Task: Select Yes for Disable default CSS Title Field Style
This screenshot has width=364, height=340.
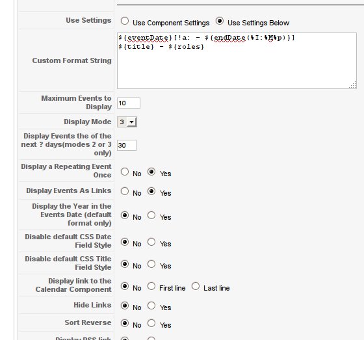Action: click(151, 264)
